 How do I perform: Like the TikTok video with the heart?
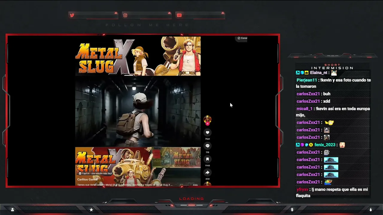[207, 132]
